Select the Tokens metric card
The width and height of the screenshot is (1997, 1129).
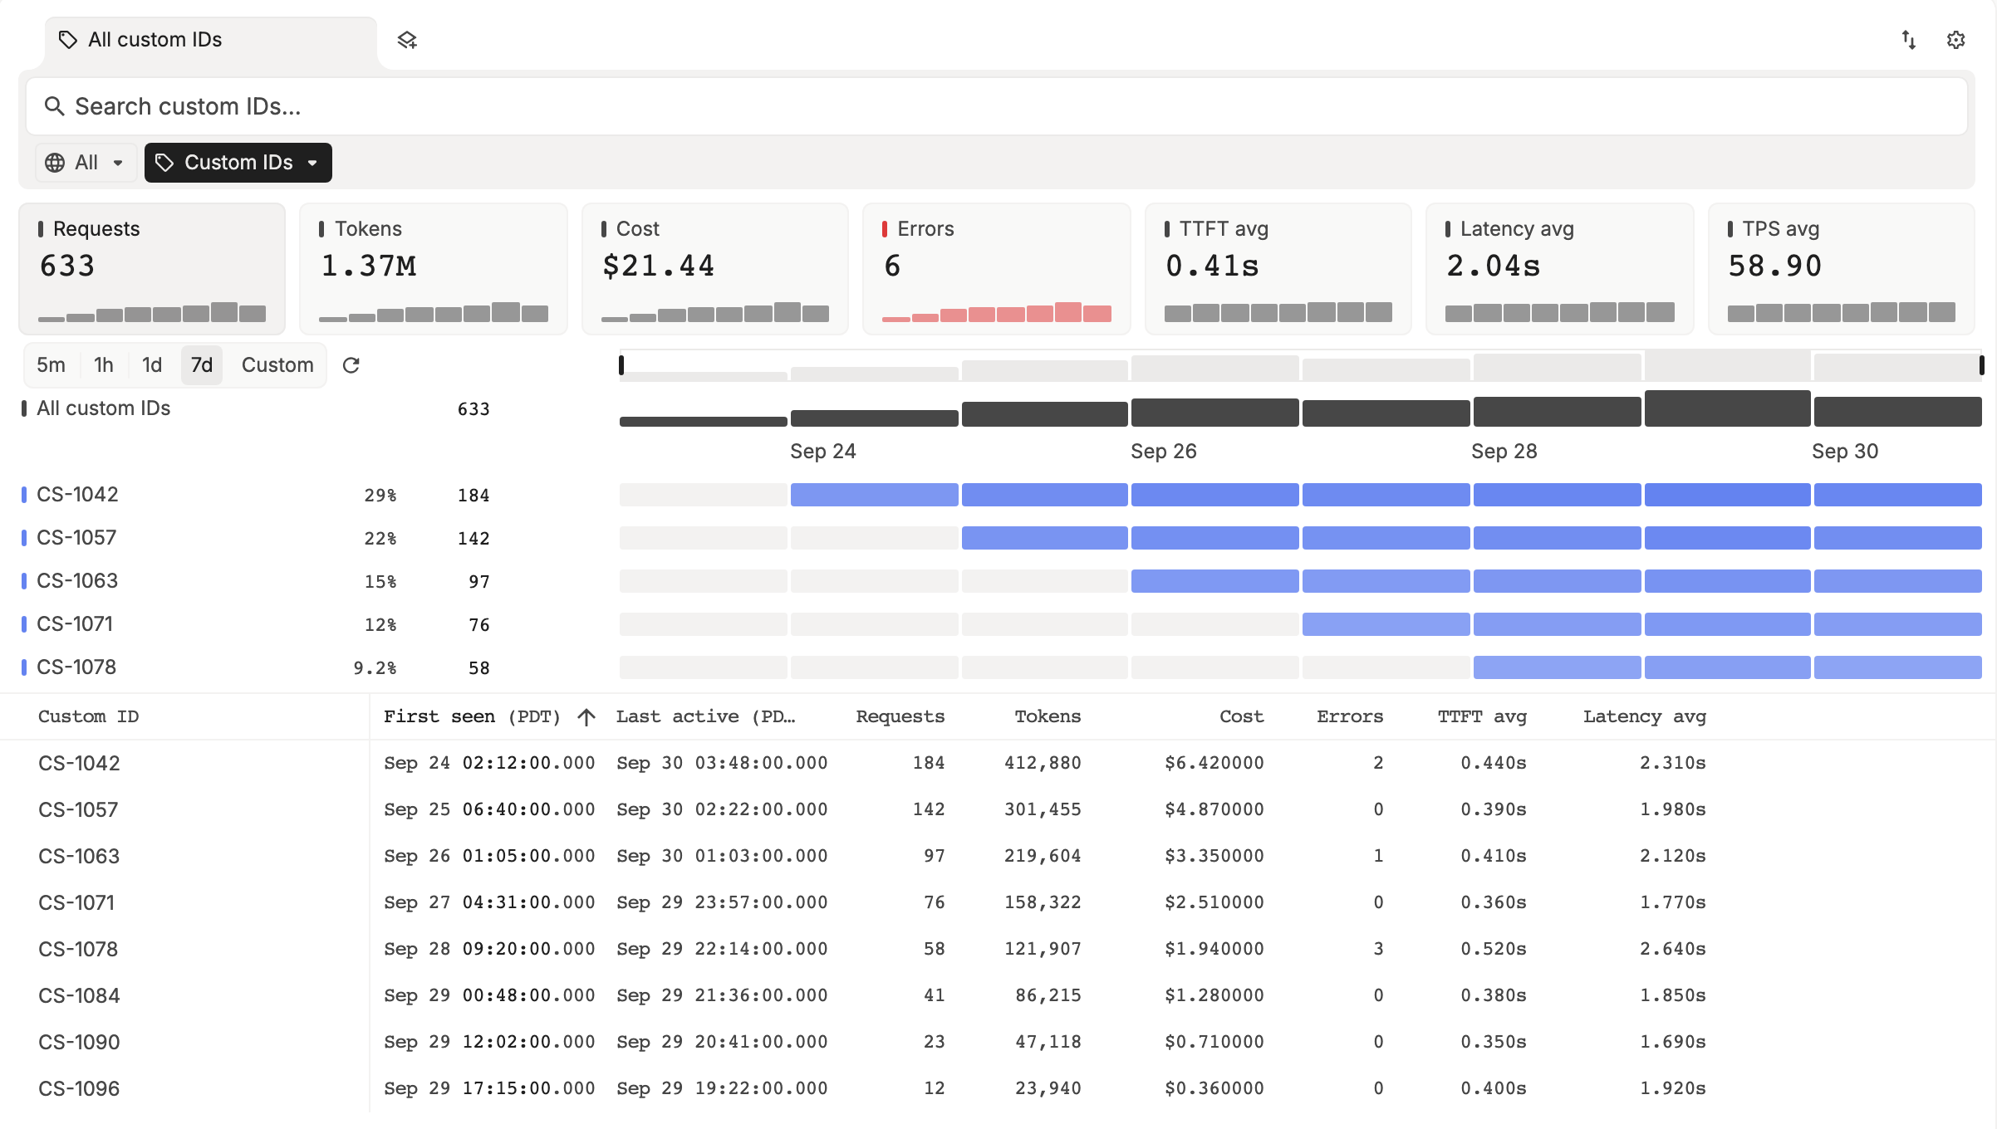pyautogui.click(x=434, y=269)
